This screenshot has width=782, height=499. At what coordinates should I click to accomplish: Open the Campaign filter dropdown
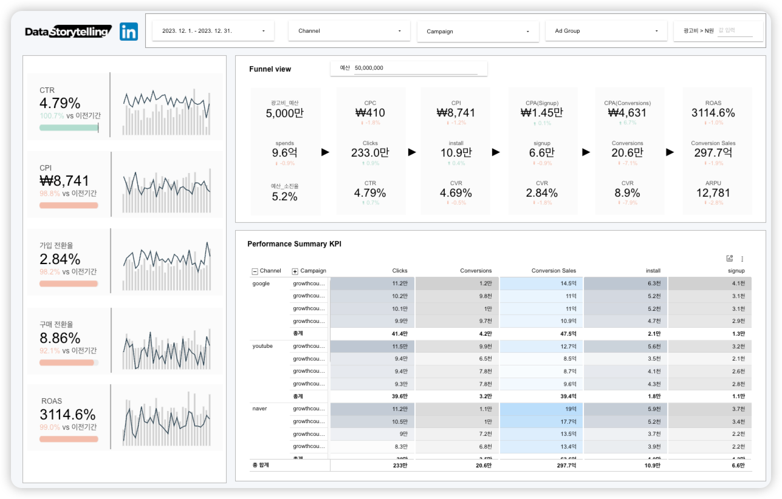(478, 31)
